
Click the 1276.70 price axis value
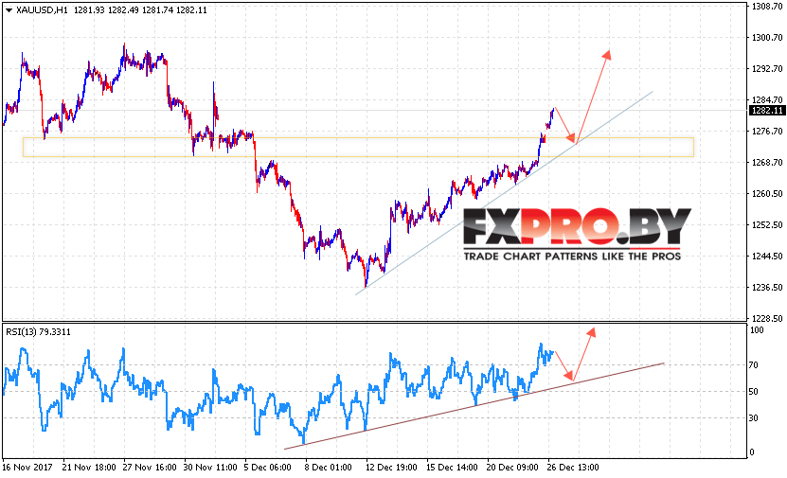767,132
